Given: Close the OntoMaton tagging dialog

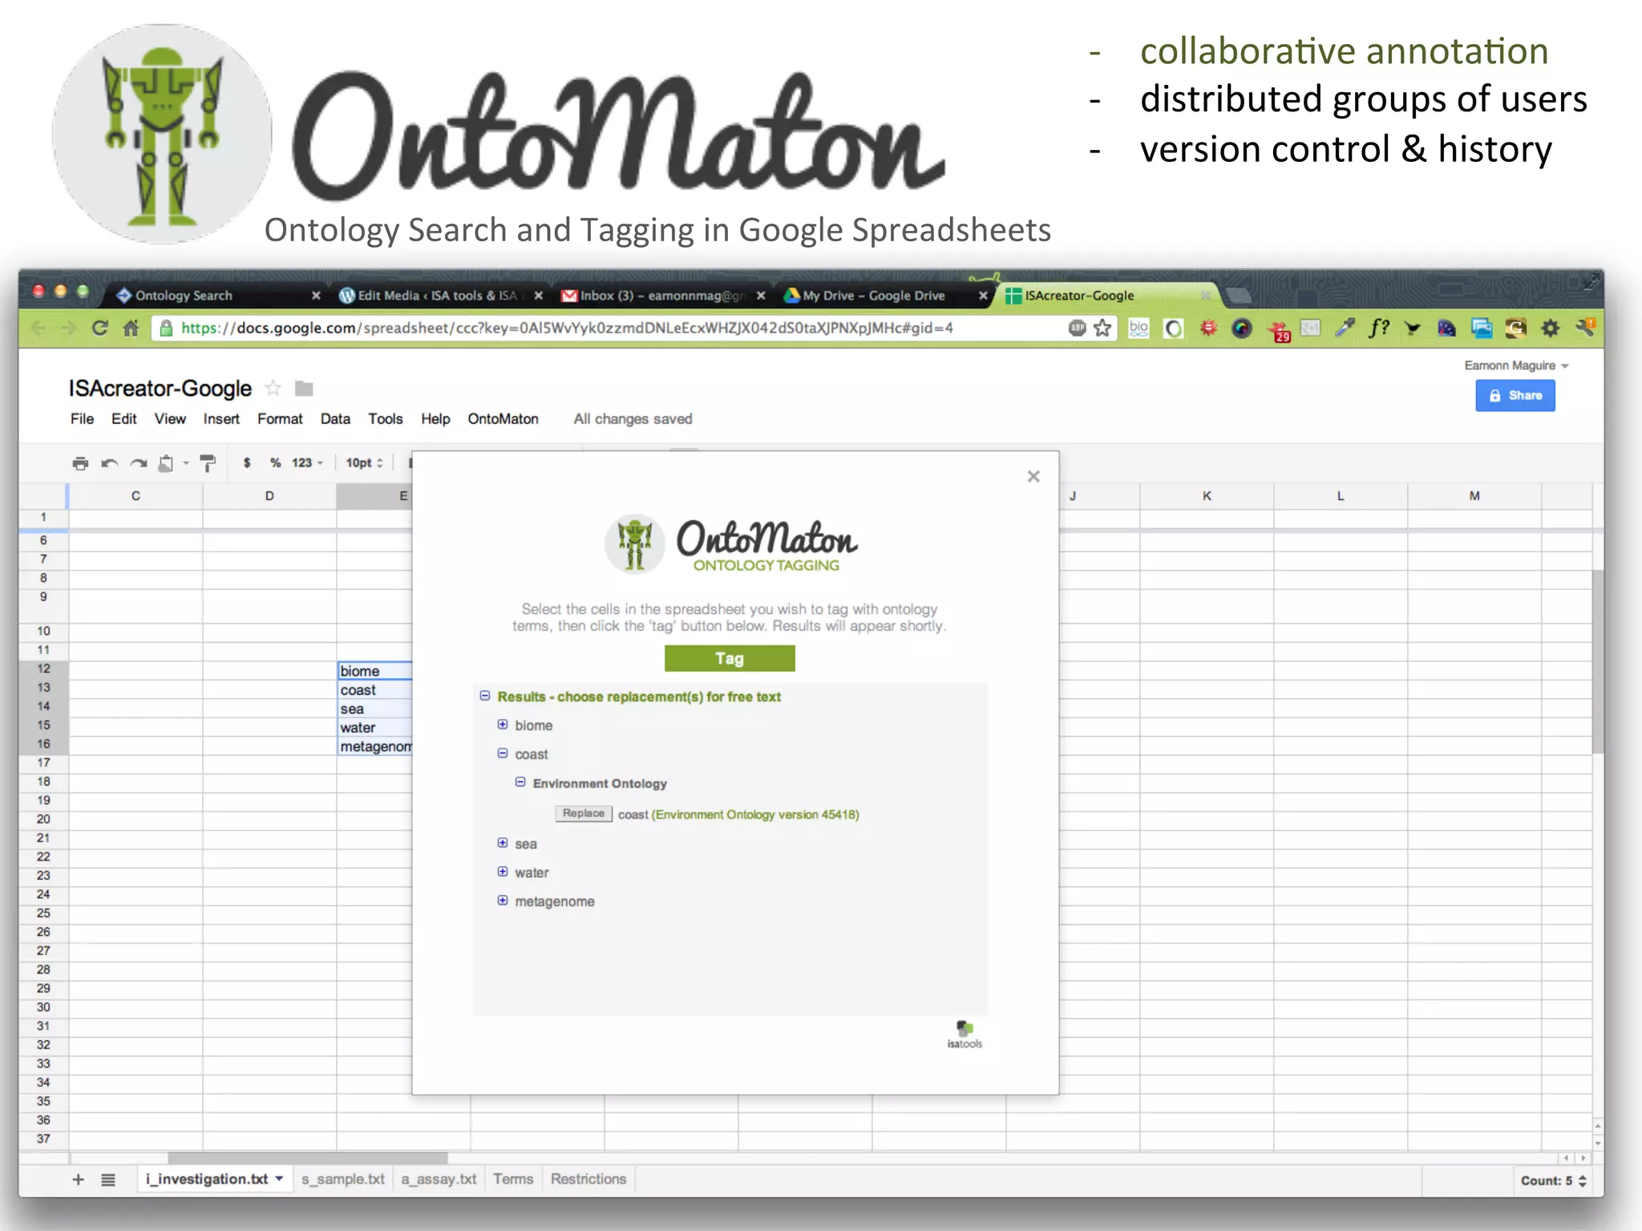Looking at the screenshot, I should coord(1033,477).
